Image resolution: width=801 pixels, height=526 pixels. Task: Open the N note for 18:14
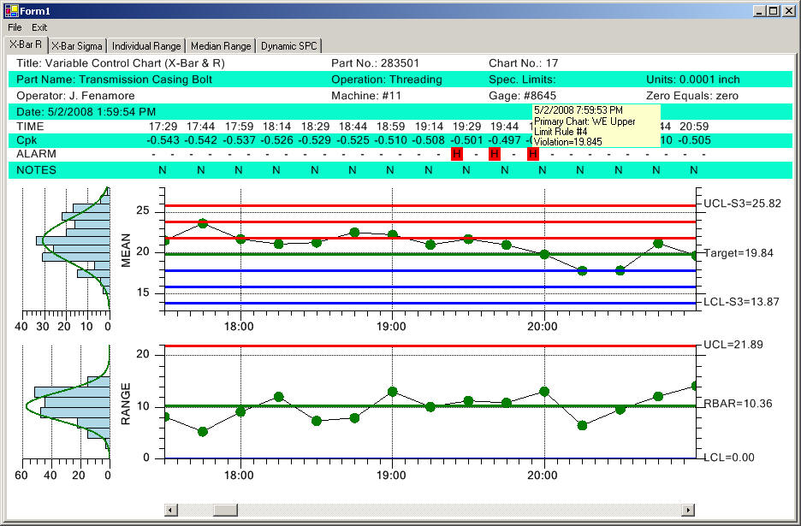[x=276, y=170]
